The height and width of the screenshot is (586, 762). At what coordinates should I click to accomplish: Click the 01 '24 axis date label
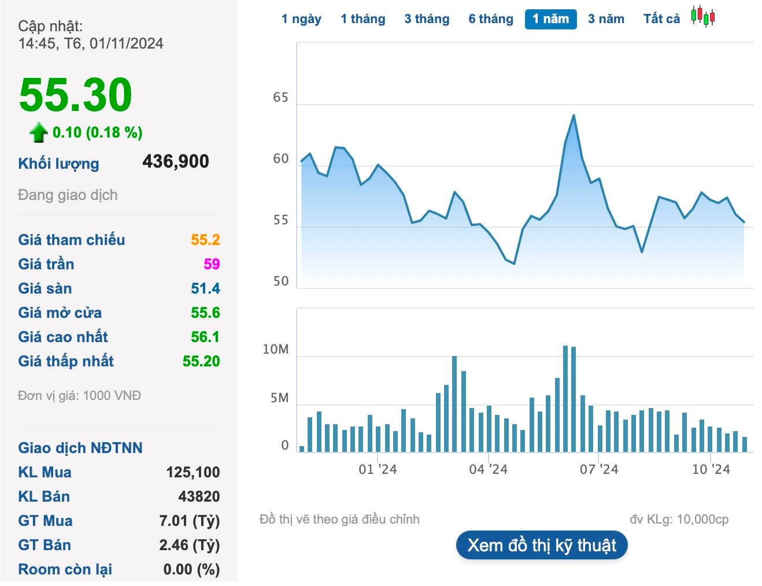pyautogui.click(x=378, y=469)
